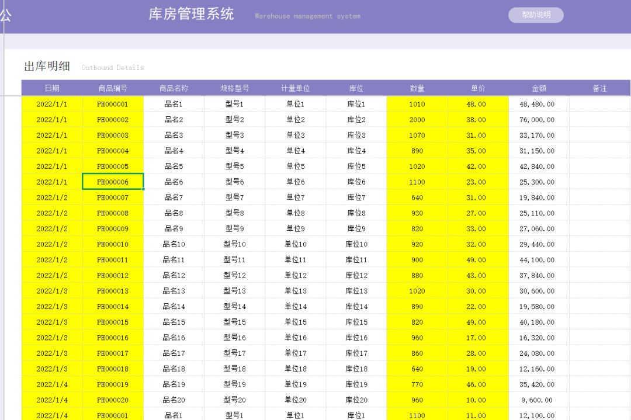Select the 计量单位 column header
The width and height of the screenshot is (631, 420).
[x=295, y=88]
